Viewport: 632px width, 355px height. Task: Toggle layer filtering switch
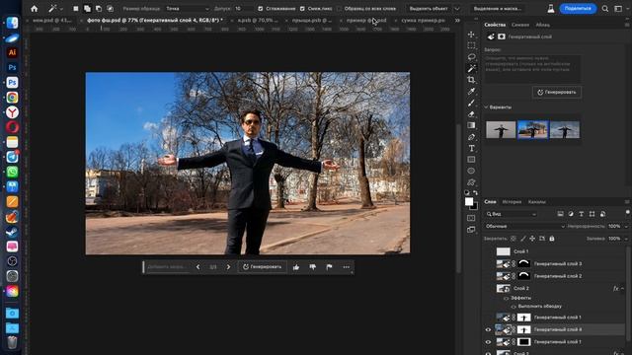(628, 212)
